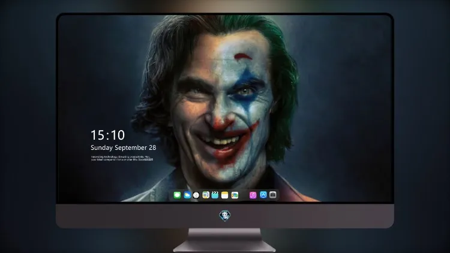
Task: Open the green Messages app in dock
Action: [177, 195]
